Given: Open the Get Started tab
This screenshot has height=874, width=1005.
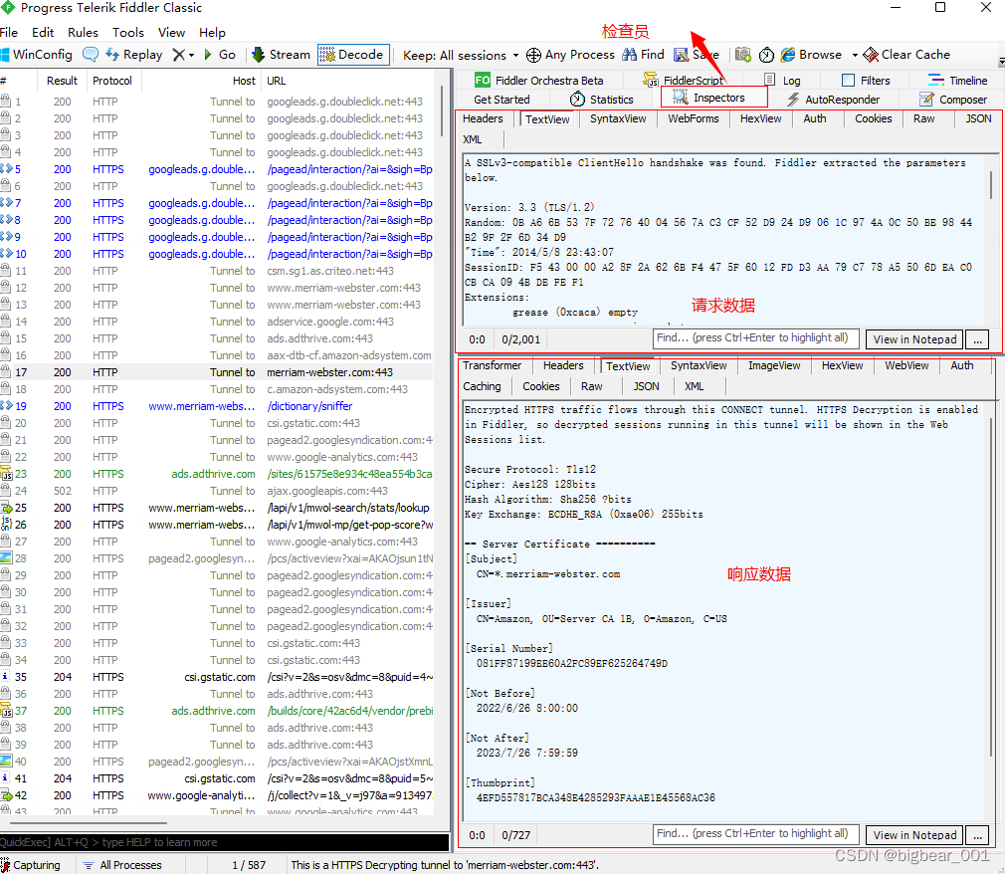Looking at the screenshot, I should 502,100.
